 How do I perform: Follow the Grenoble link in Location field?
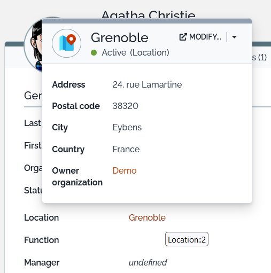click(x=147, y=217)
